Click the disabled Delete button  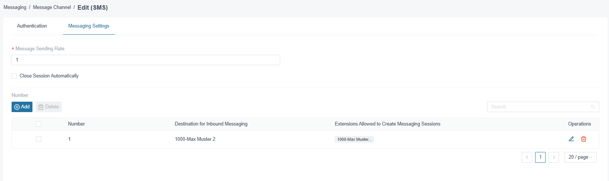(49, 107)
